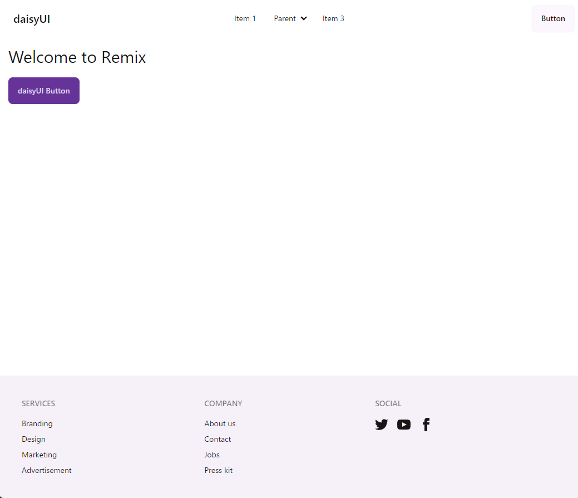Viewport: 578px width, 498px height.
Task: Open the Design link
Action: click(33, 439)
